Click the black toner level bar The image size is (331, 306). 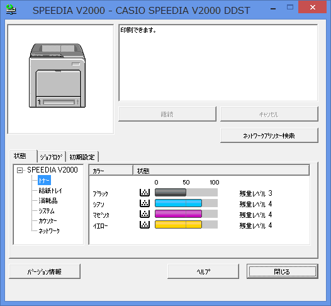point(186,193)
